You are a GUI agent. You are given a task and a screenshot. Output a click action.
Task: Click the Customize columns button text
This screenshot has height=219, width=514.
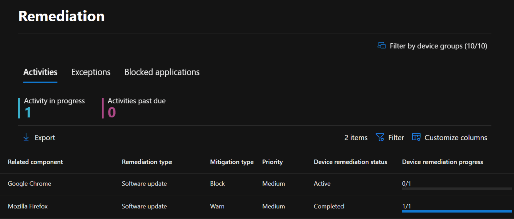[456, 138]
